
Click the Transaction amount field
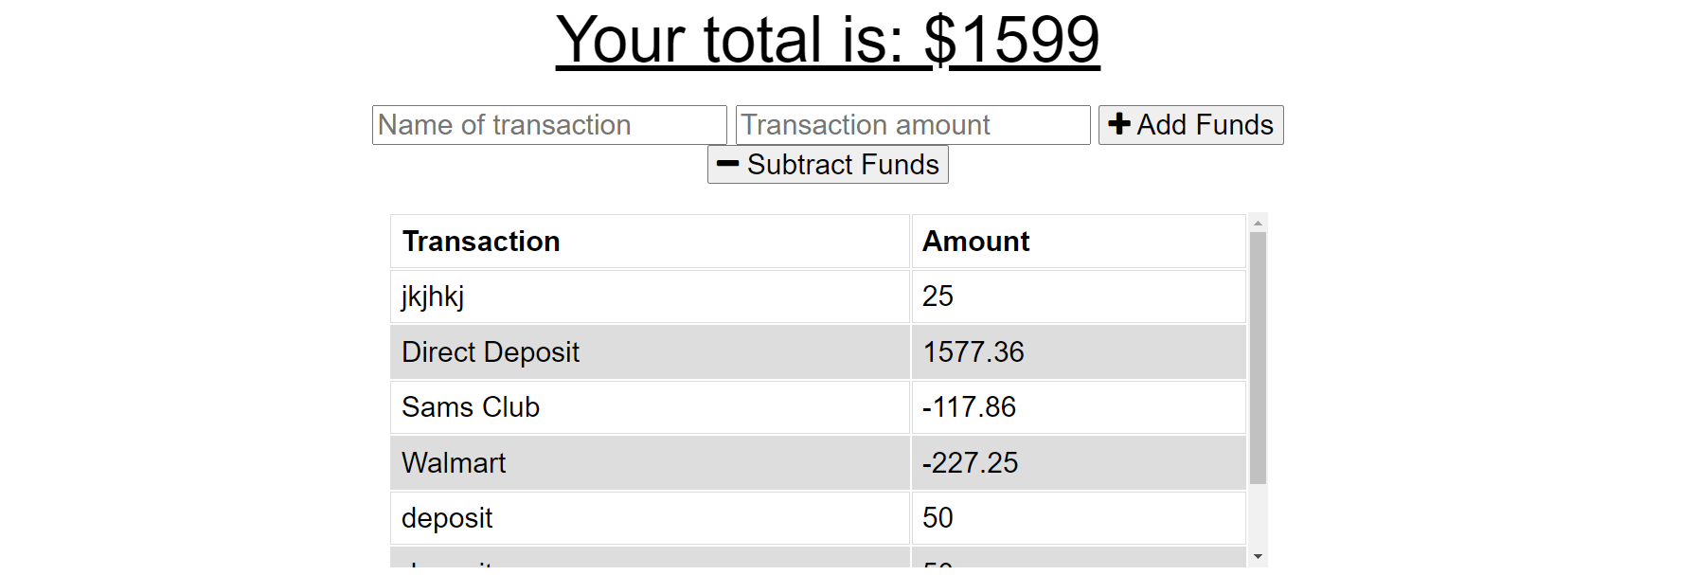coord(912,124)
